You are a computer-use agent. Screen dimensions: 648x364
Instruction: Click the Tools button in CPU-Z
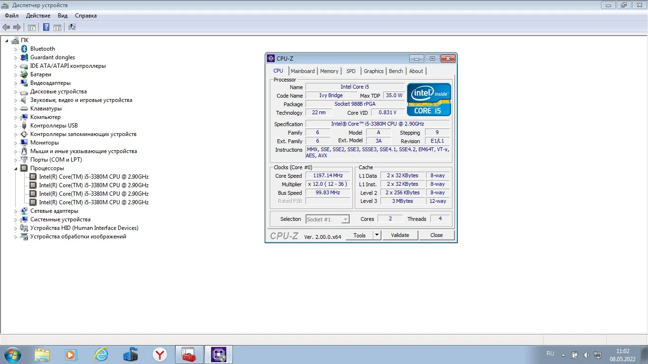tap(360, 235)
